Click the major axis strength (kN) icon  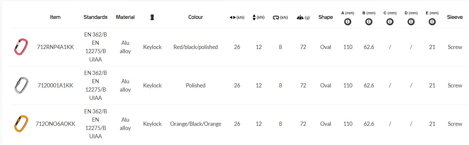pos(233,18)
